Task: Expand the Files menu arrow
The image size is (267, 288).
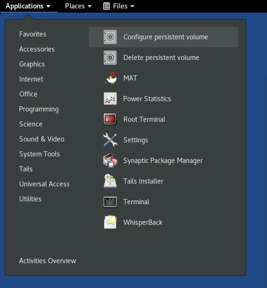Action: coord(132,7)
